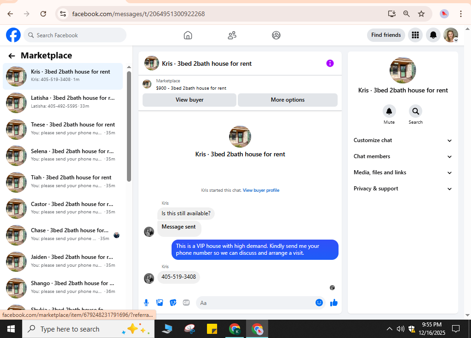Reload the page with the refresh icon
Image resolution: width=471 pixels, height=338 pixels.
pos(43,14)
